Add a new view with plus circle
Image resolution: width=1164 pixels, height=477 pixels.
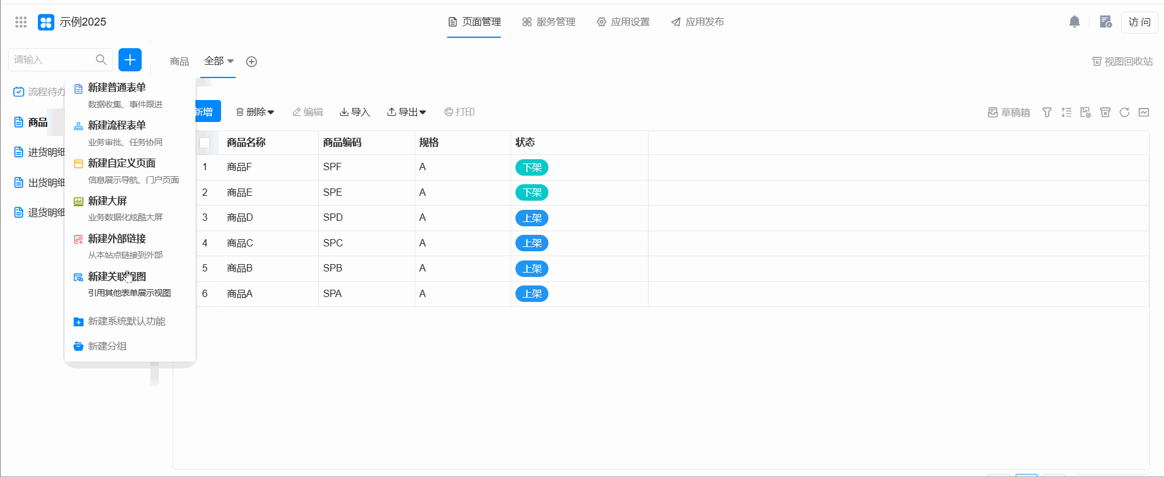251,62
